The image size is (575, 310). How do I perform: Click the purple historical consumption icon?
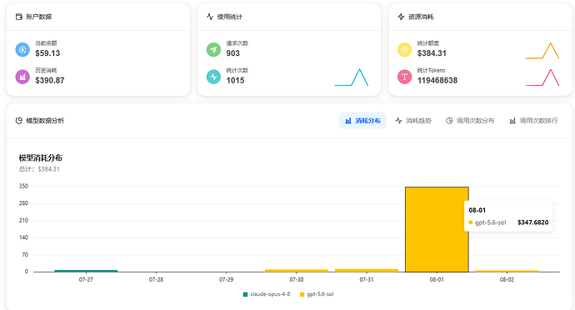(x=22, y=77)
